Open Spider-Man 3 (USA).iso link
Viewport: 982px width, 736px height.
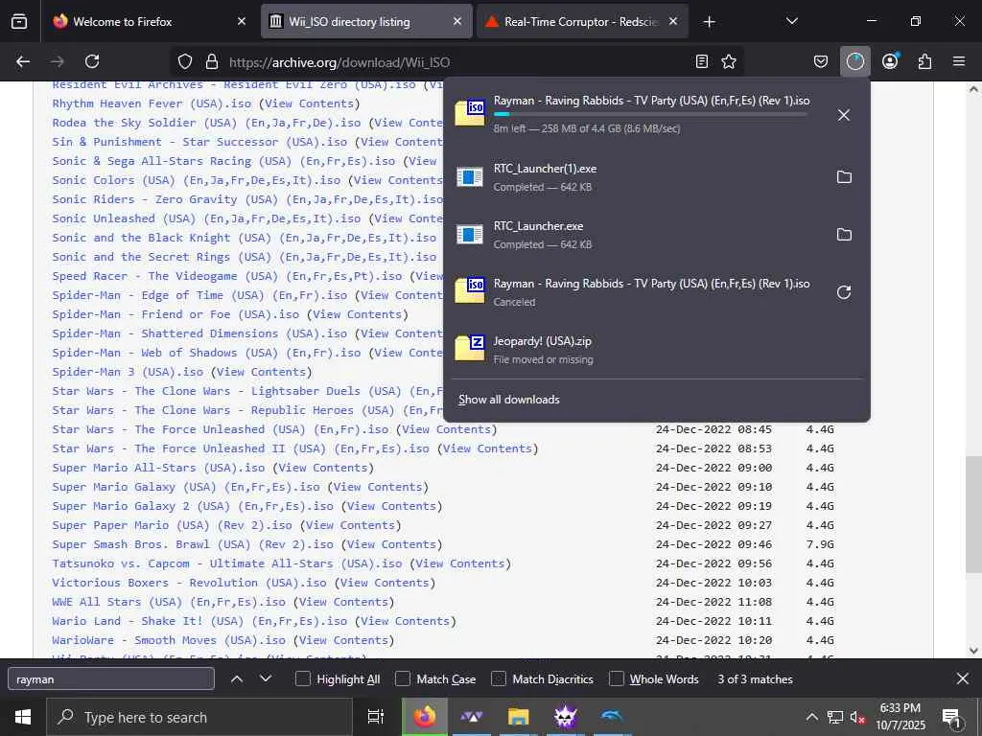point(128,371)
